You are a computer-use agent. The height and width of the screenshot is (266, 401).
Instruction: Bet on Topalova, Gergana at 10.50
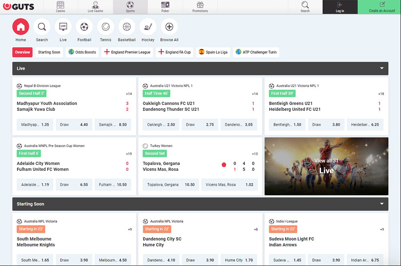(171, 184)
